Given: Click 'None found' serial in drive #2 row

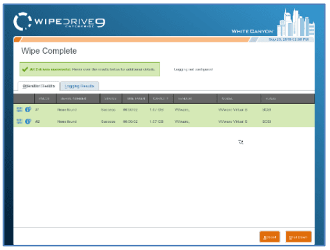Looking at the screenshot, I should tap(67, 122).
